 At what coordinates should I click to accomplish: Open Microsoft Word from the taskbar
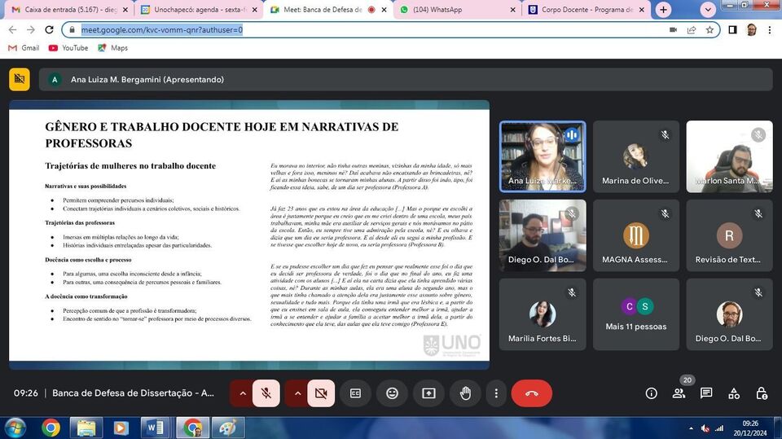coord(154,427)
